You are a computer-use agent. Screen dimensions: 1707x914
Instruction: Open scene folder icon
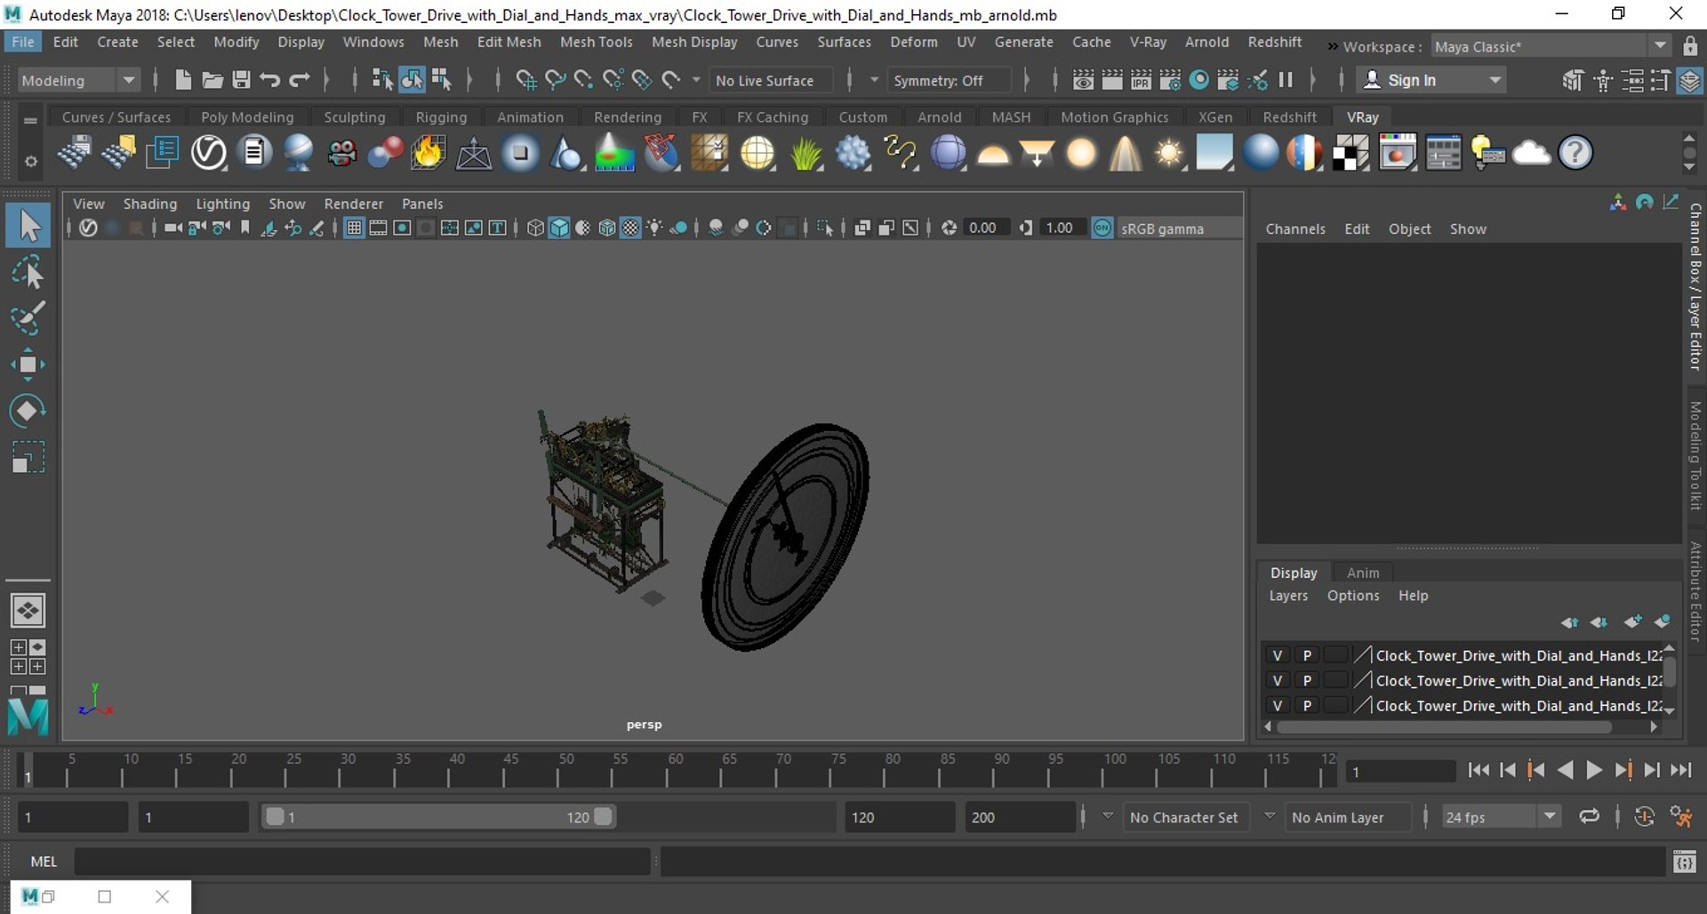[x=212, y=80]
